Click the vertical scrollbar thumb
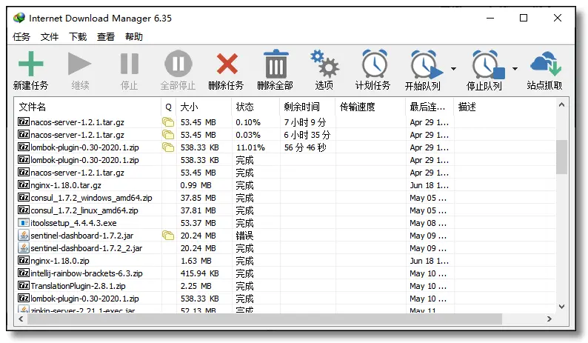This screenshot has height=343, width=588. tap(561, 157)
